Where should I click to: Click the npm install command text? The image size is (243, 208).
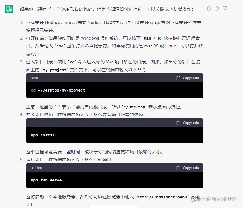pyautogui.click(x=44, y=135)
